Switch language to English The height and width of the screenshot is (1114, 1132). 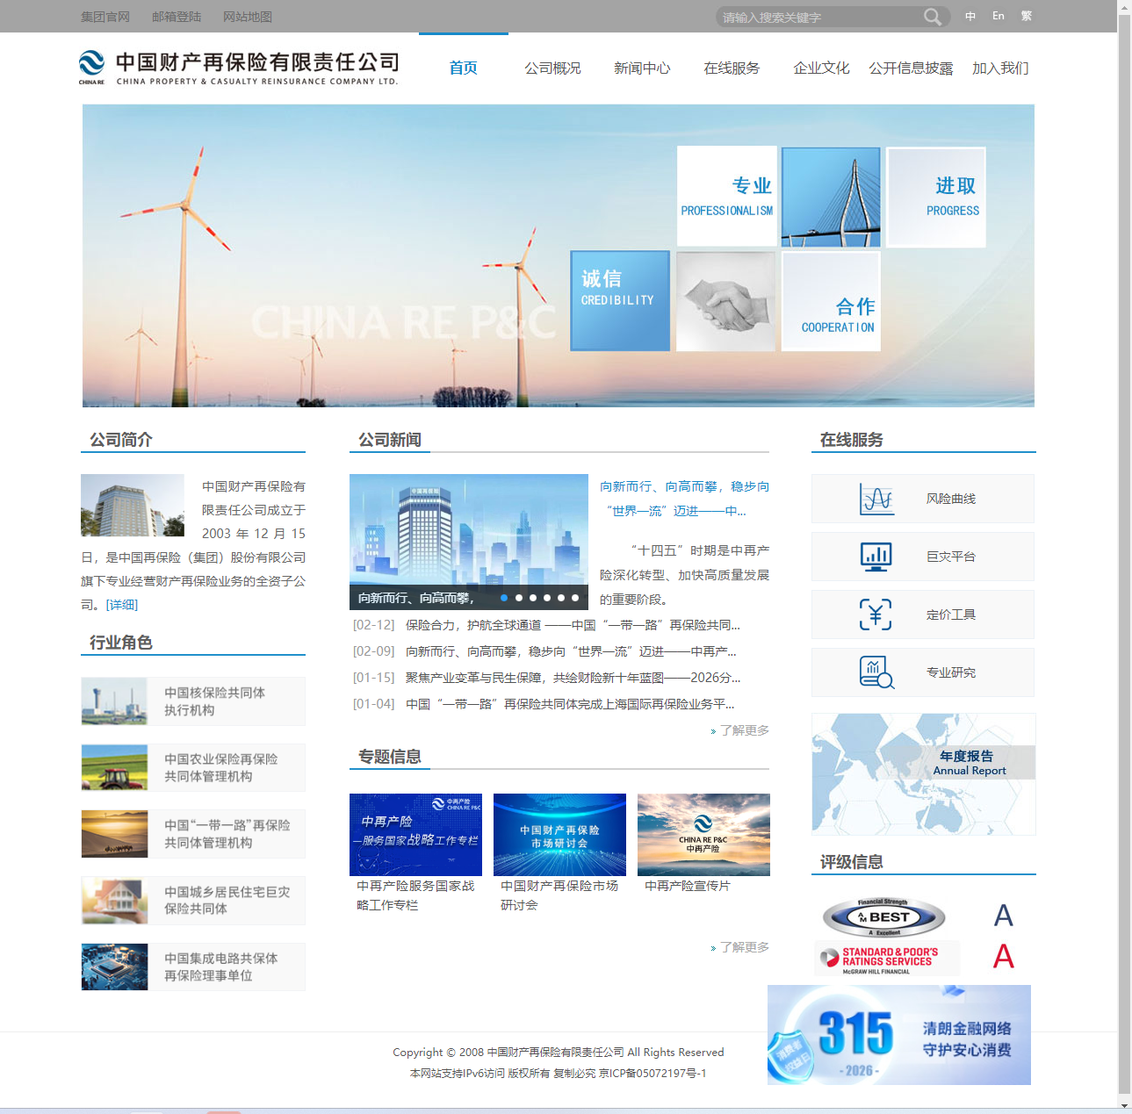(998, 15)
